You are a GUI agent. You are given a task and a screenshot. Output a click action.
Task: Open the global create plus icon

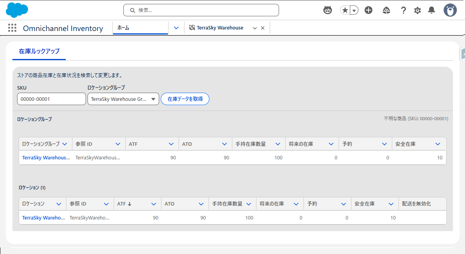(x=368, y=10)
